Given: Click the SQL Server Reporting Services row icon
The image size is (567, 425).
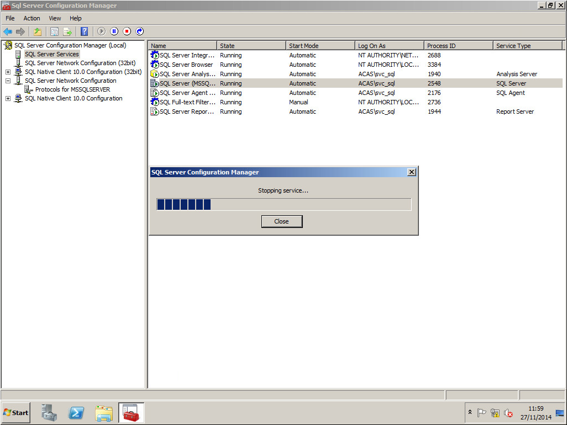Looking at the screenshot, I should pyautogui.click(x=155, y=111).
